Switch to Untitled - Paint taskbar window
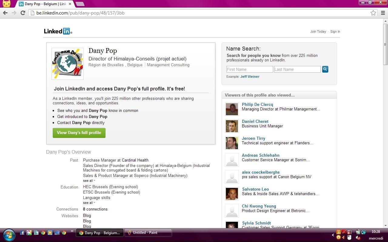The width and height of the screenshot is (388, 242). 148,233
